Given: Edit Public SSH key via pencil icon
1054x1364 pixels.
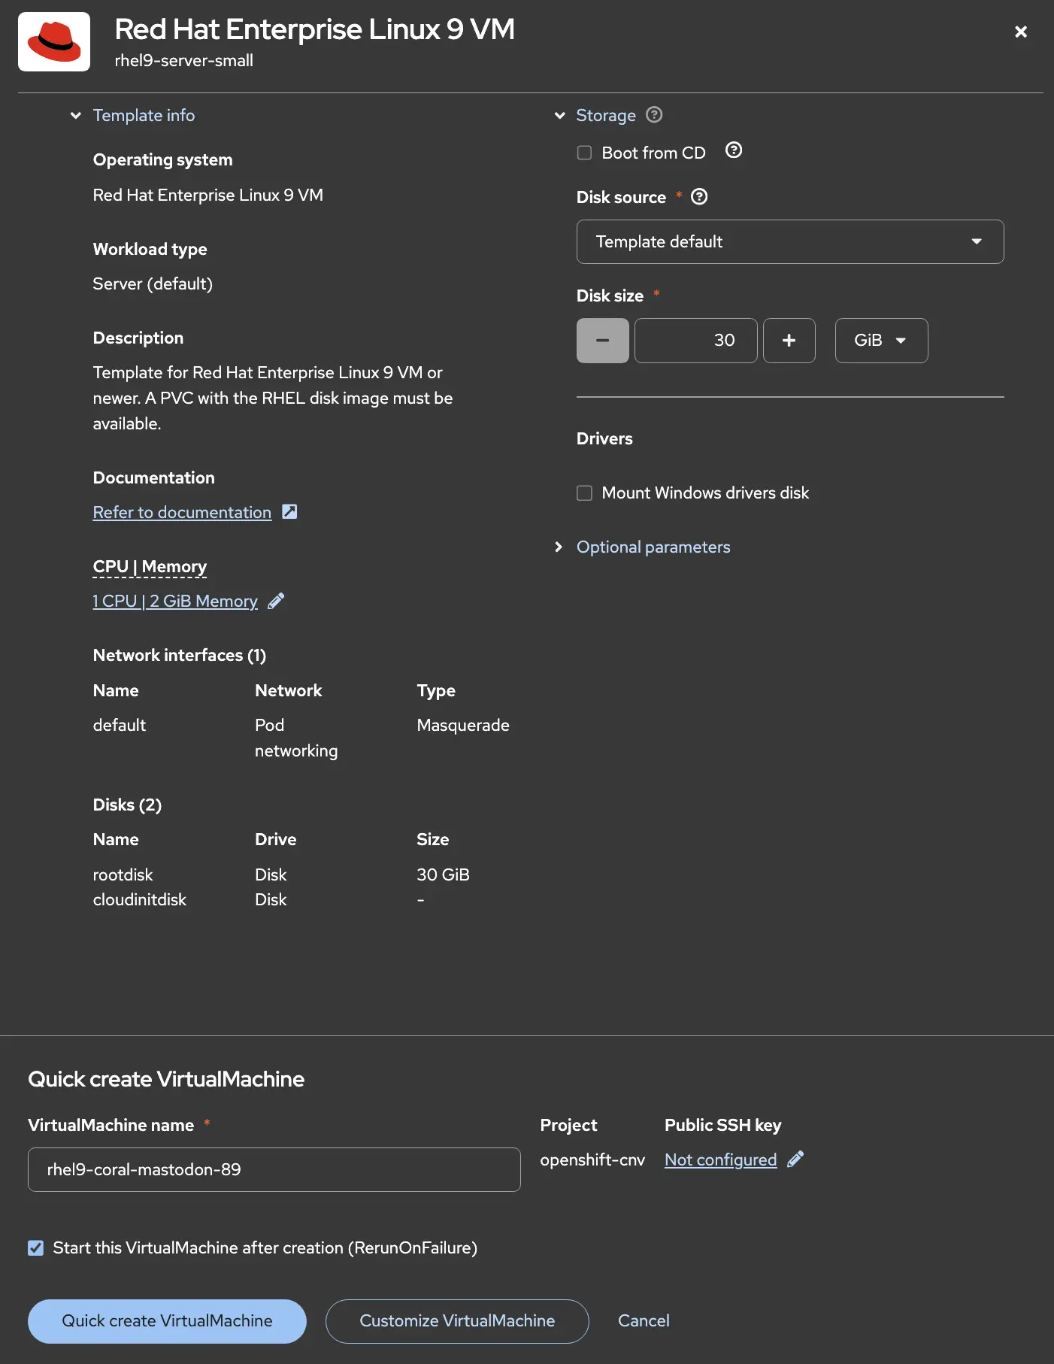Looking at the screenshot, I should pyautogui.click(x=795, y=1159).
